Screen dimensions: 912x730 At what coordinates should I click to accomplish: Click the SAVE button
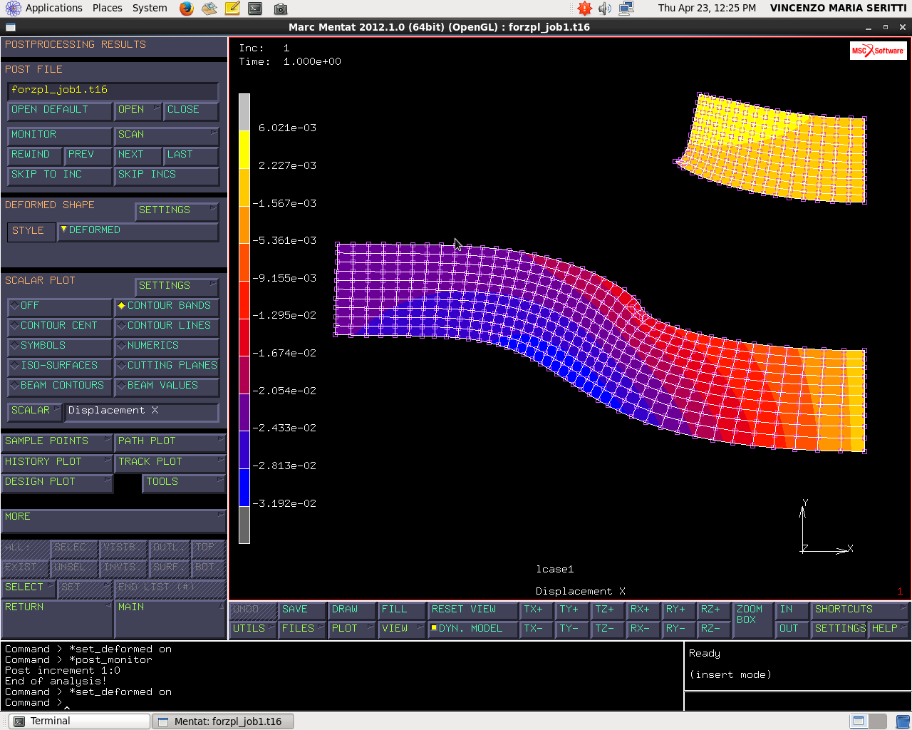tap(301, 610)
